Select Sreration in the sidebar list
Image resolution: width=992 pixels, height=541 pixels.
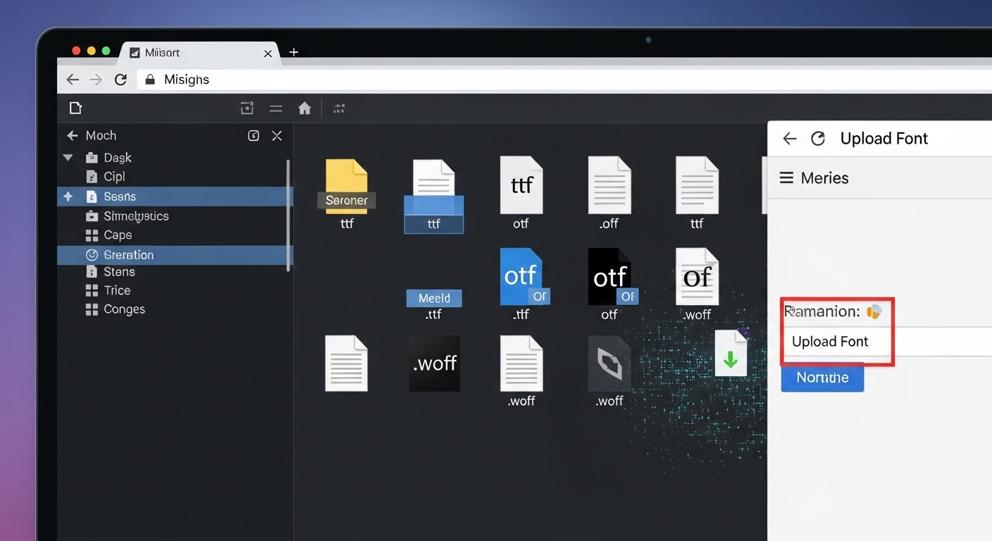[128, 255]
